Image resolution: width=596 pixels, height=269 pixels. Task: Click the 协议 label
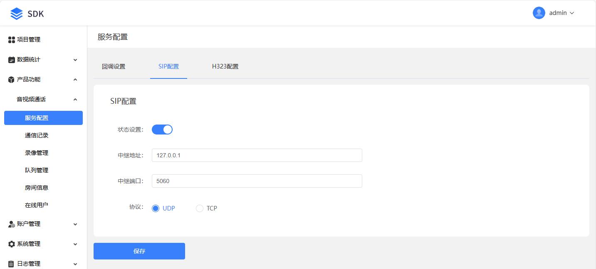coord(136,207)
